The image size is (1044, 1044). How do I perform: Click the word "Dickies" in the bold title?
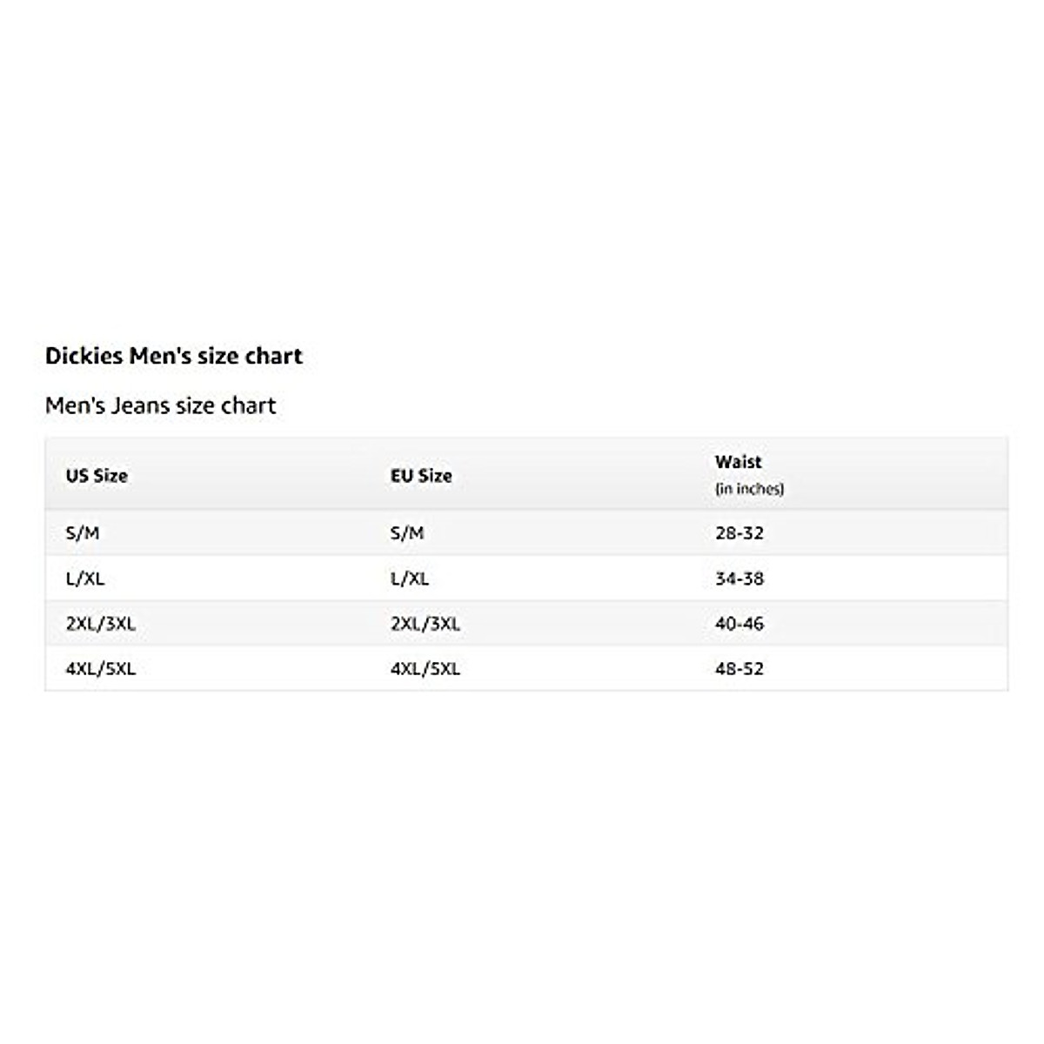(84, 356)
